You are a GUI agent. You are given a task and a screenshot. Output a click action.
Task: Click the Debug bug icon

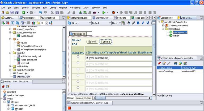coord(114,13)
